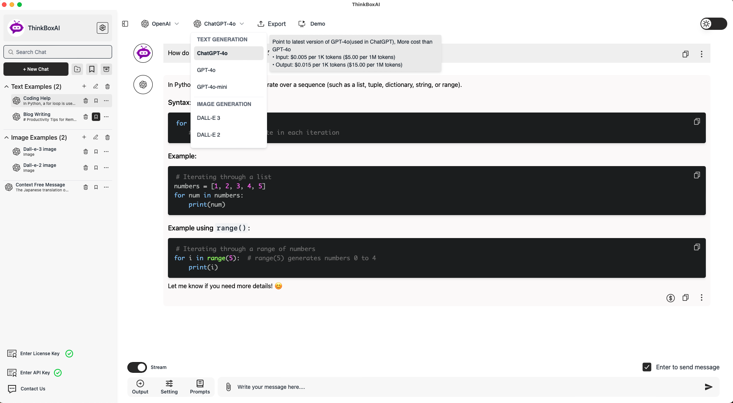This screenshot has height=403, width=733.
Task: Copy the list iteration code block
Action: pos(697,175)
